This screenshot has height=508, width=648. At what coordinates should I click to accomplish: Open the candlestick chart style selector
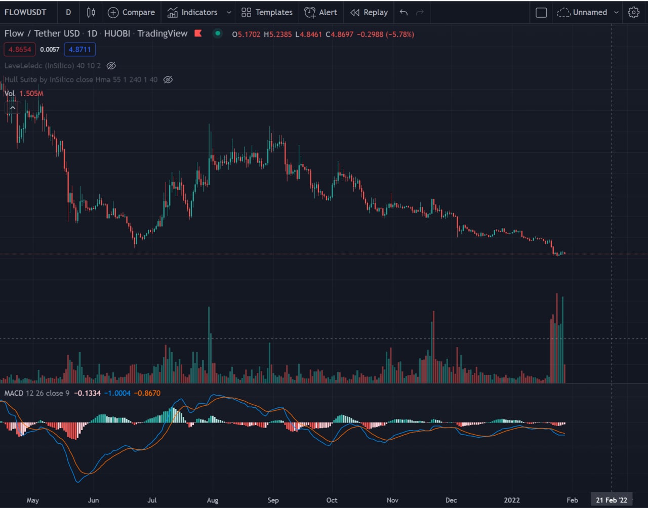pos(91,12)
